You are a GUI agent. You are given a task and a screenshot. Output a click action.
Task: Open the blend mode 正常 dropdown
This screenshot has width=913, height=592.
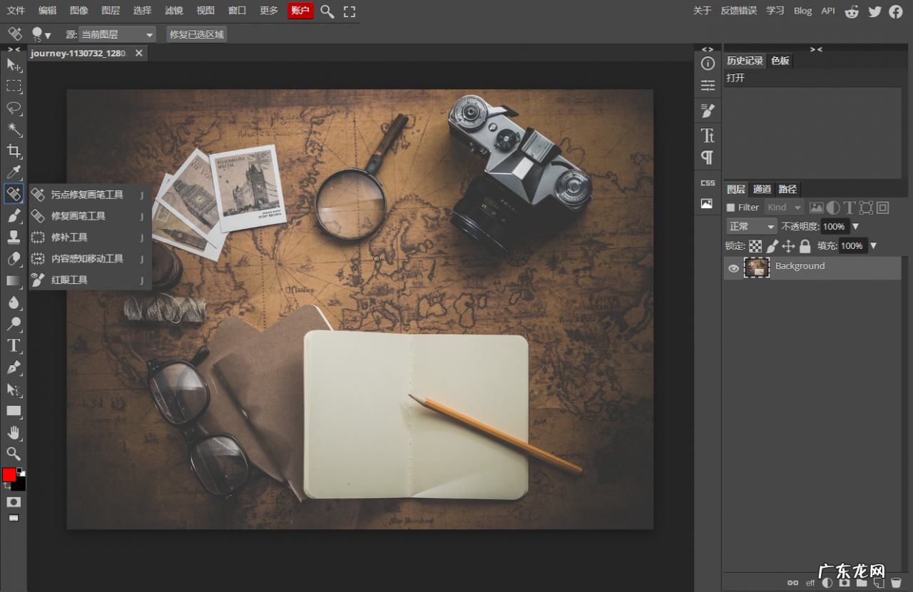pyautogui.click(x=751, y=226)
